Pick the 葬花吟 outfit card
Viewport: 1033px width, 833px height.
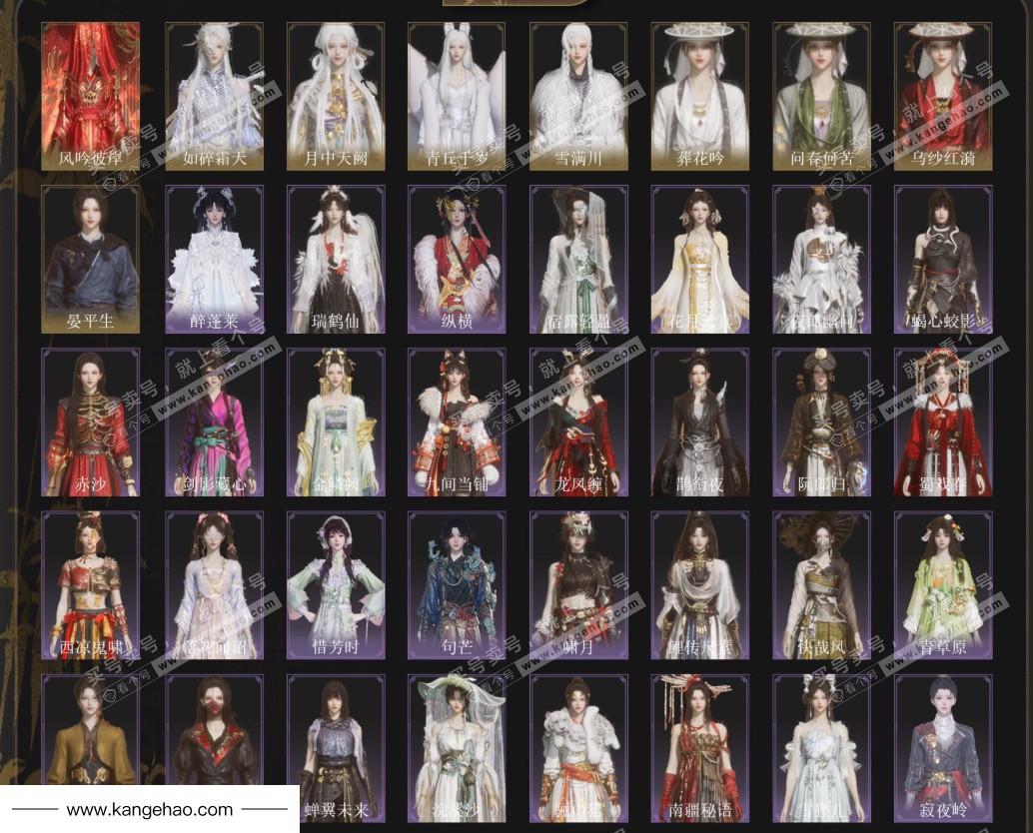(x=699, y=97)
